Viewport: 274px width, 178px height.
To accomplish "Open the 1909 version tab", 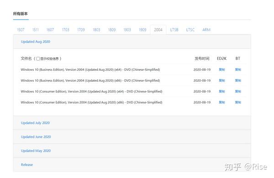I will [142, 30].
